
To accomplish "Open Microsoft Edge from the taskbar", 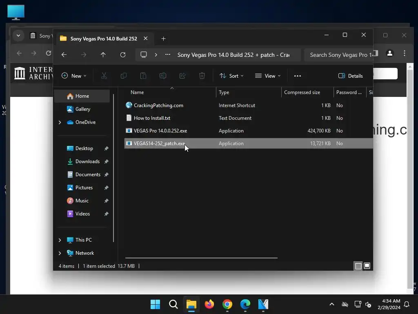I will 245,304.
